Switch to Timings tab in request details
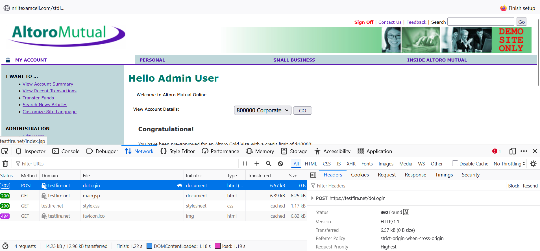 [x=444, y=175]
